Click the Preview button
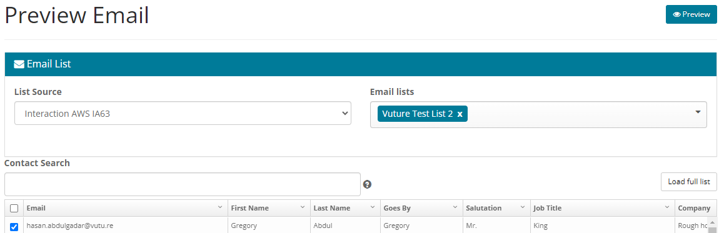The height and width of the screenshot is (233, 724). point(691,14)
